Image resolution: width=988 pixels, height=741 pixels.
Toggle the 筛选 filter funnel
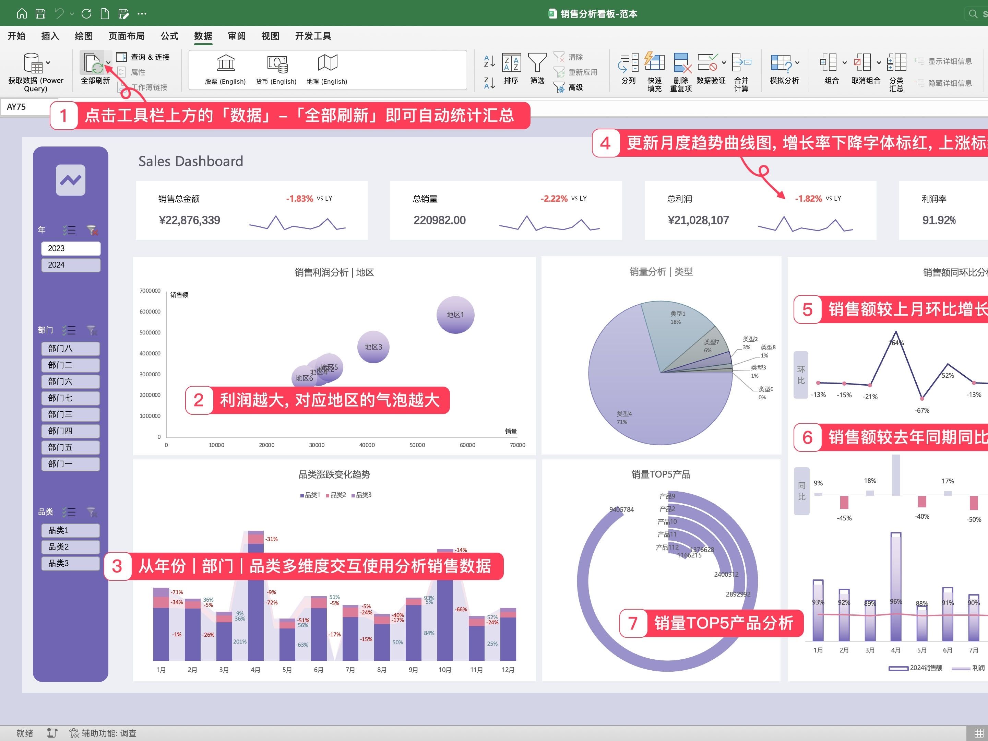[x=537, y=68]
